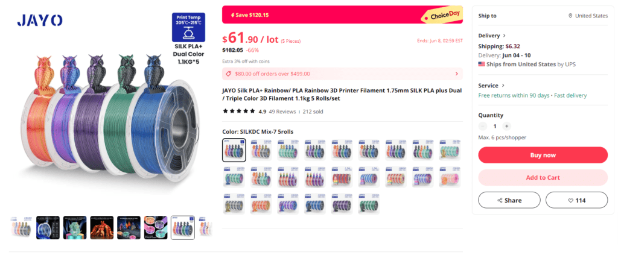Screen dimensions: 618x255
Task: Click the plus icon to increase quantity
Action: [507, 127]
